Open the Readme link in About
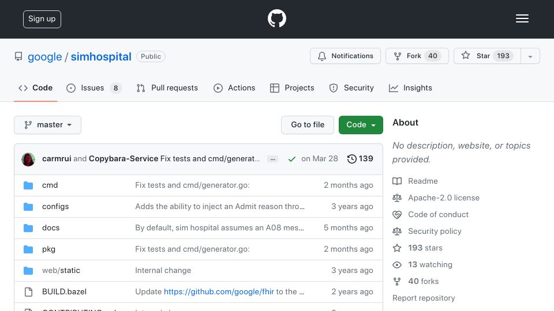Viewport: 554px width, 311px height. [423, 181]
